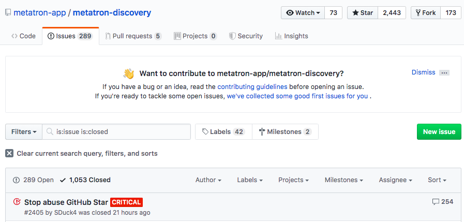This screenshot has width=464, height=222.
Task: Show the 1,053 Closed issues
Action: click(85, 180)
